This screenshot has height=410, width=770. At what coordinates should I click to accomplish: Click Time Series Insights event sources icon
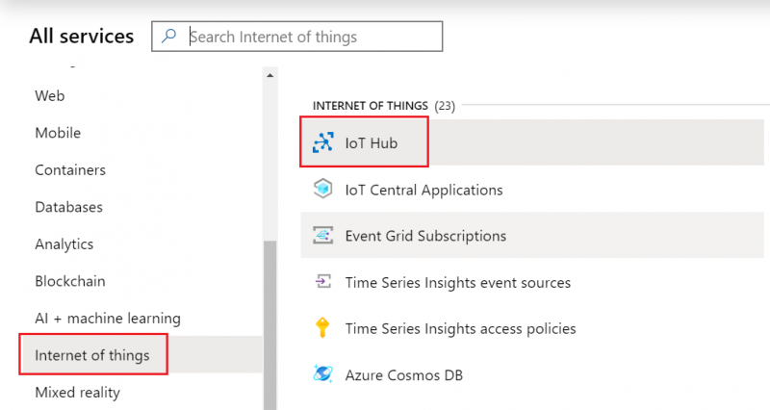click(322, 282)
